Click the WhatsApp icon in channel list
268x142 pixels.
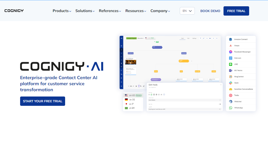click(231, 108)
